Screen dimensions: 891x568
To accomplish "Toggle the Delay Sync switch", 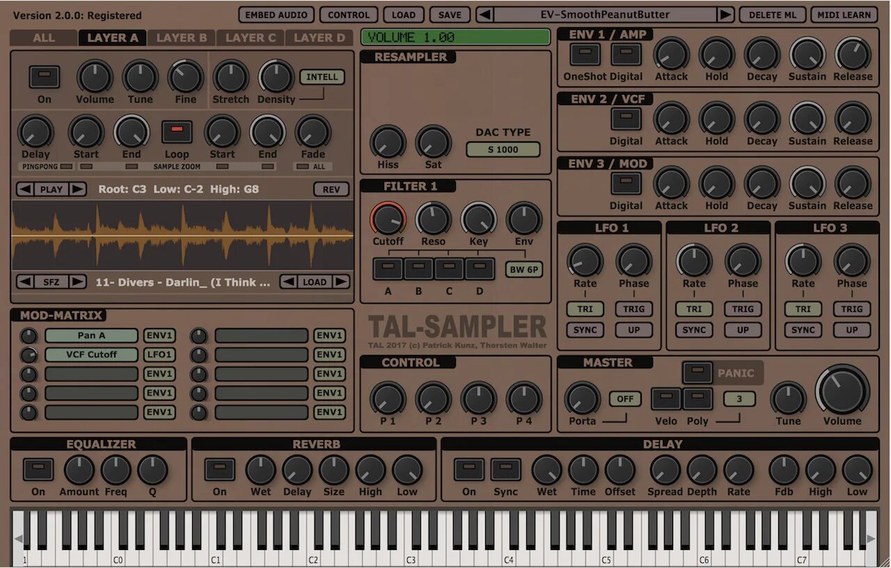I will (505, 469).
